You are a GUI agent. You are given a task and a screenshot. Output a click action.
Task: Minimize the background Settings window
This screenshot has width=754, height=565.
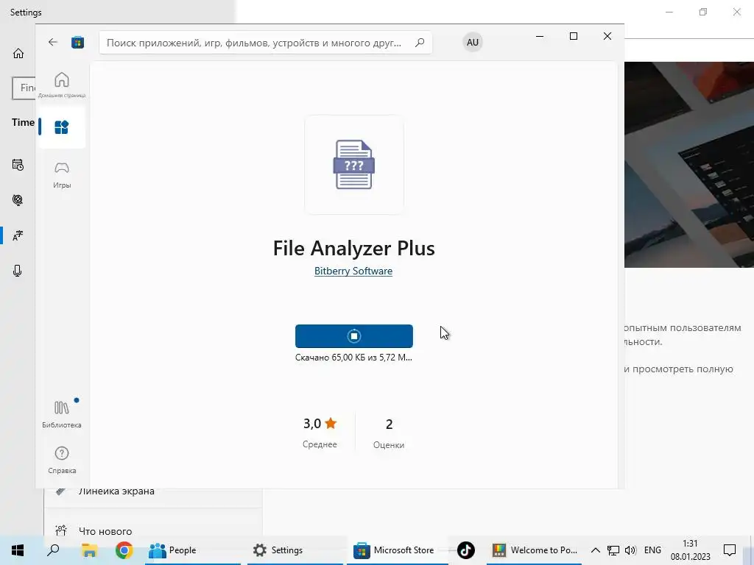669,12
